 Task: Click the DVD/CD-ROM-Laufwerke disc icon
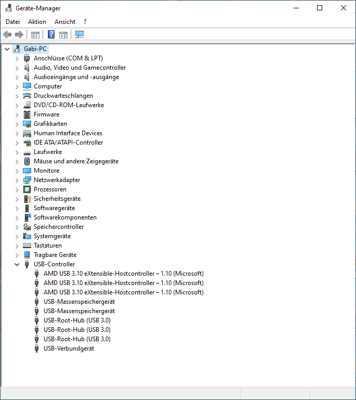(27, 105)
